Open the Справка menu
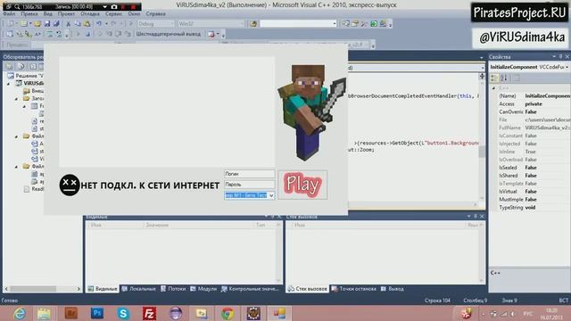 (x=156, y=14)
